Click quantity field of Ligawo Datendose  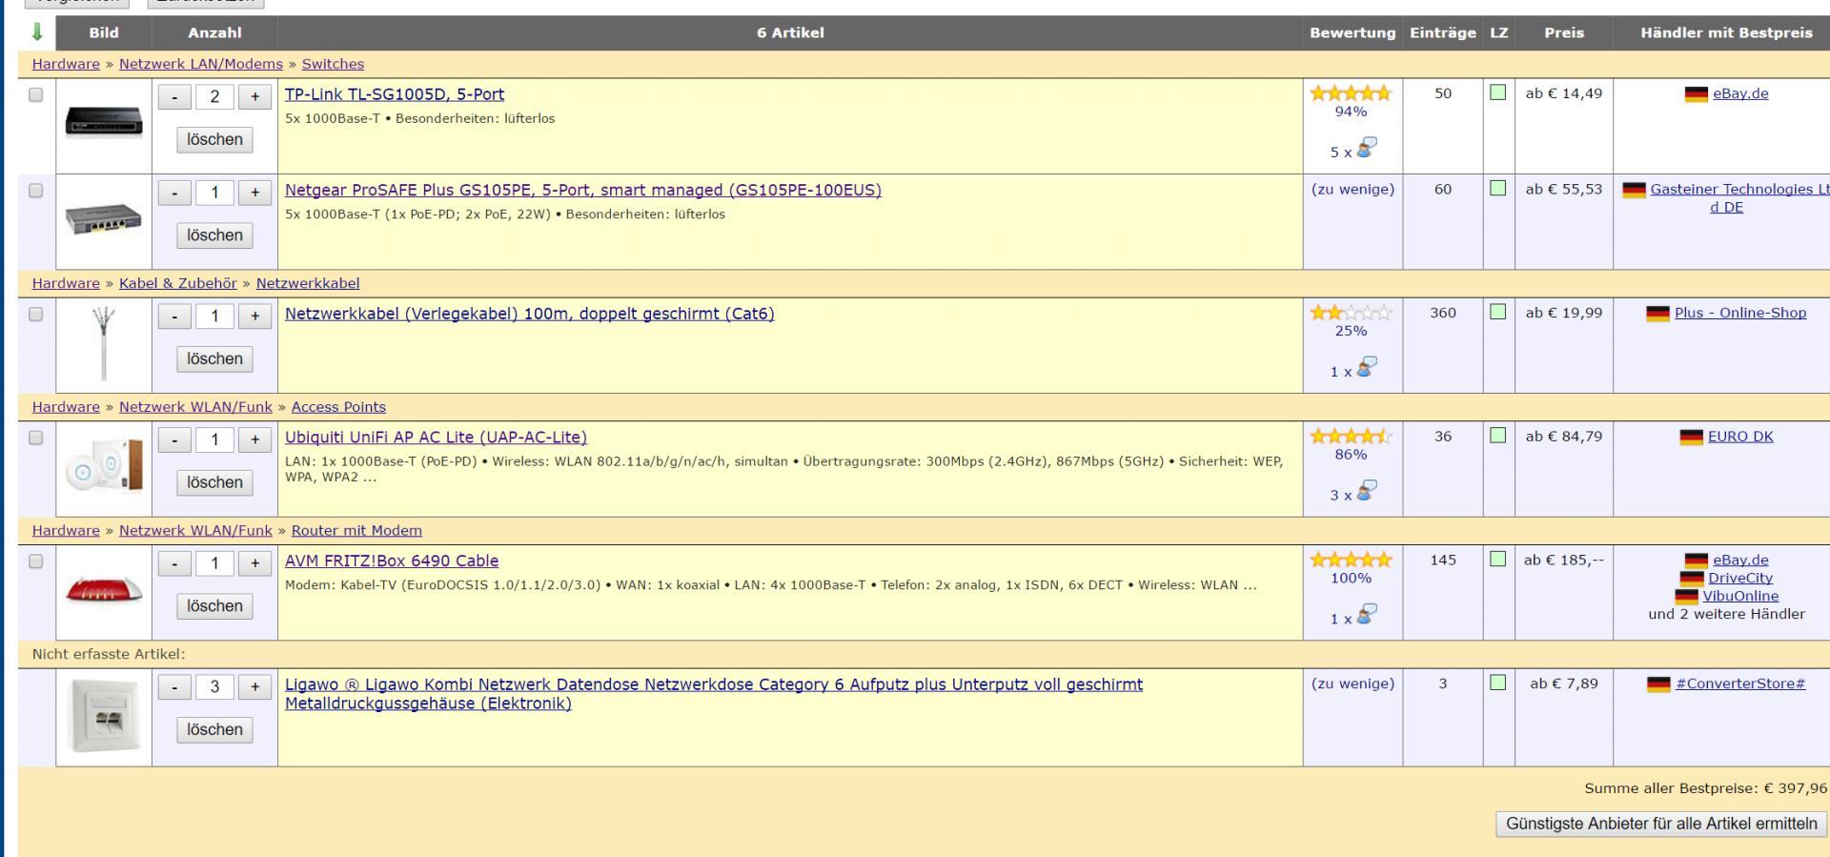pyautogui.click(x=214, y=687)
